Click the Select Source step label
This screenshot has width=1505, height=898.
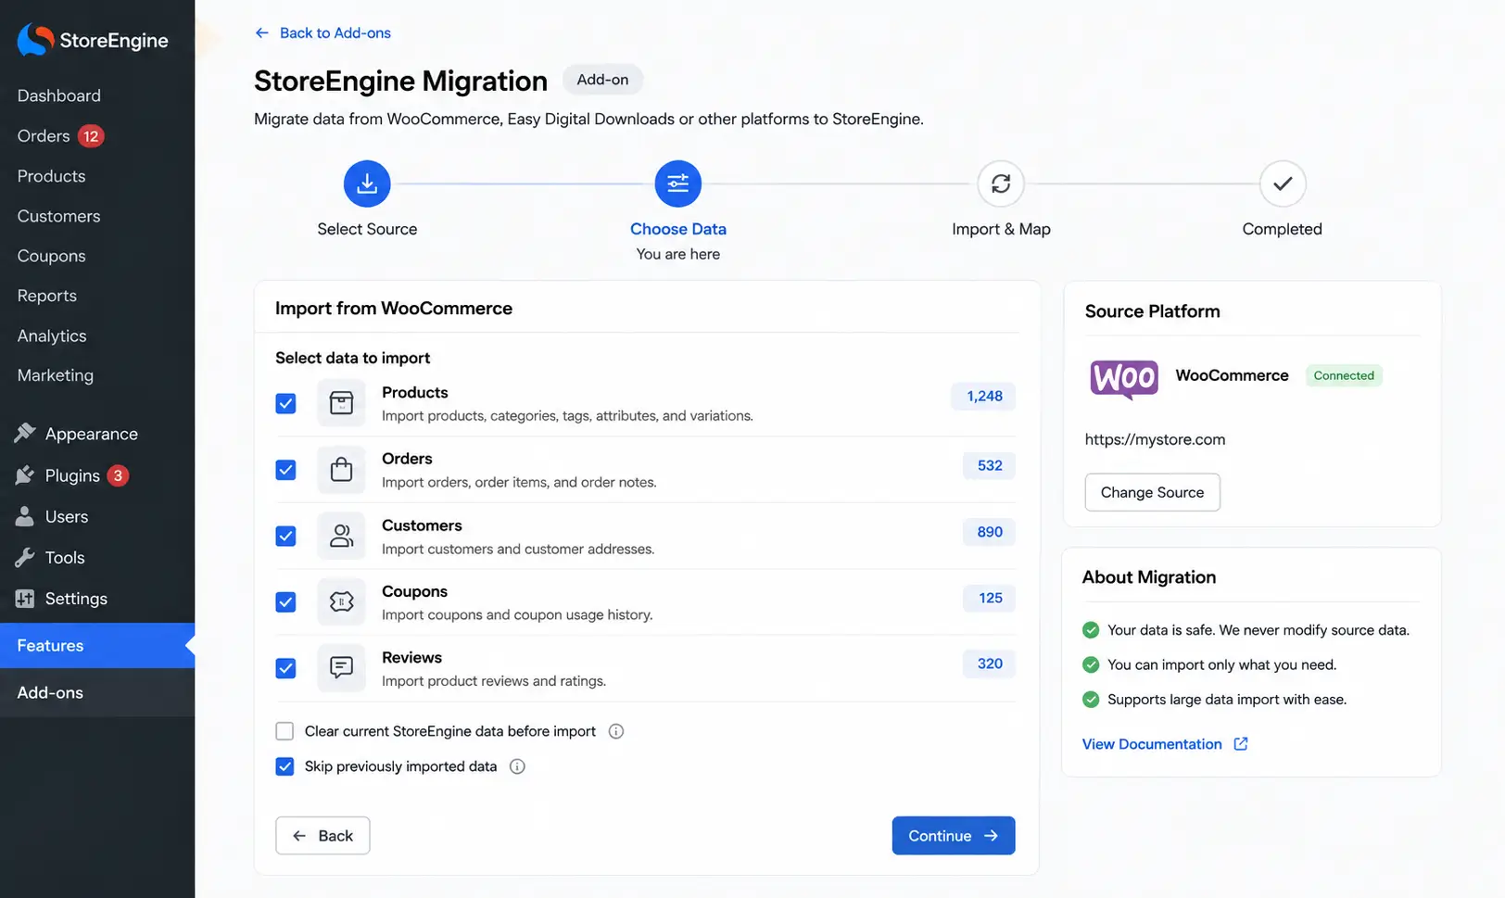tap(367, 229)
